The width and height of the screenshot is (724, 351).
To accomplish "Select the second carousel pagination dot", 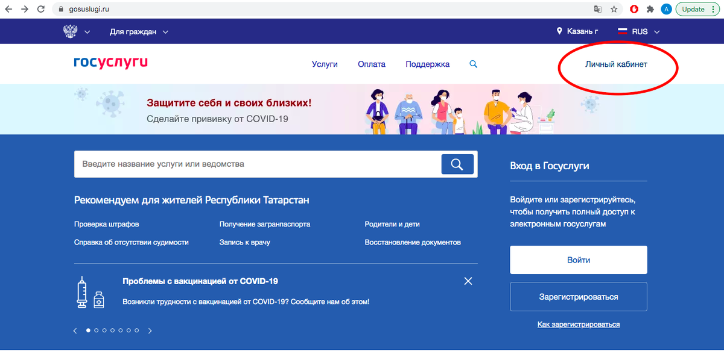I will point(97,331).
